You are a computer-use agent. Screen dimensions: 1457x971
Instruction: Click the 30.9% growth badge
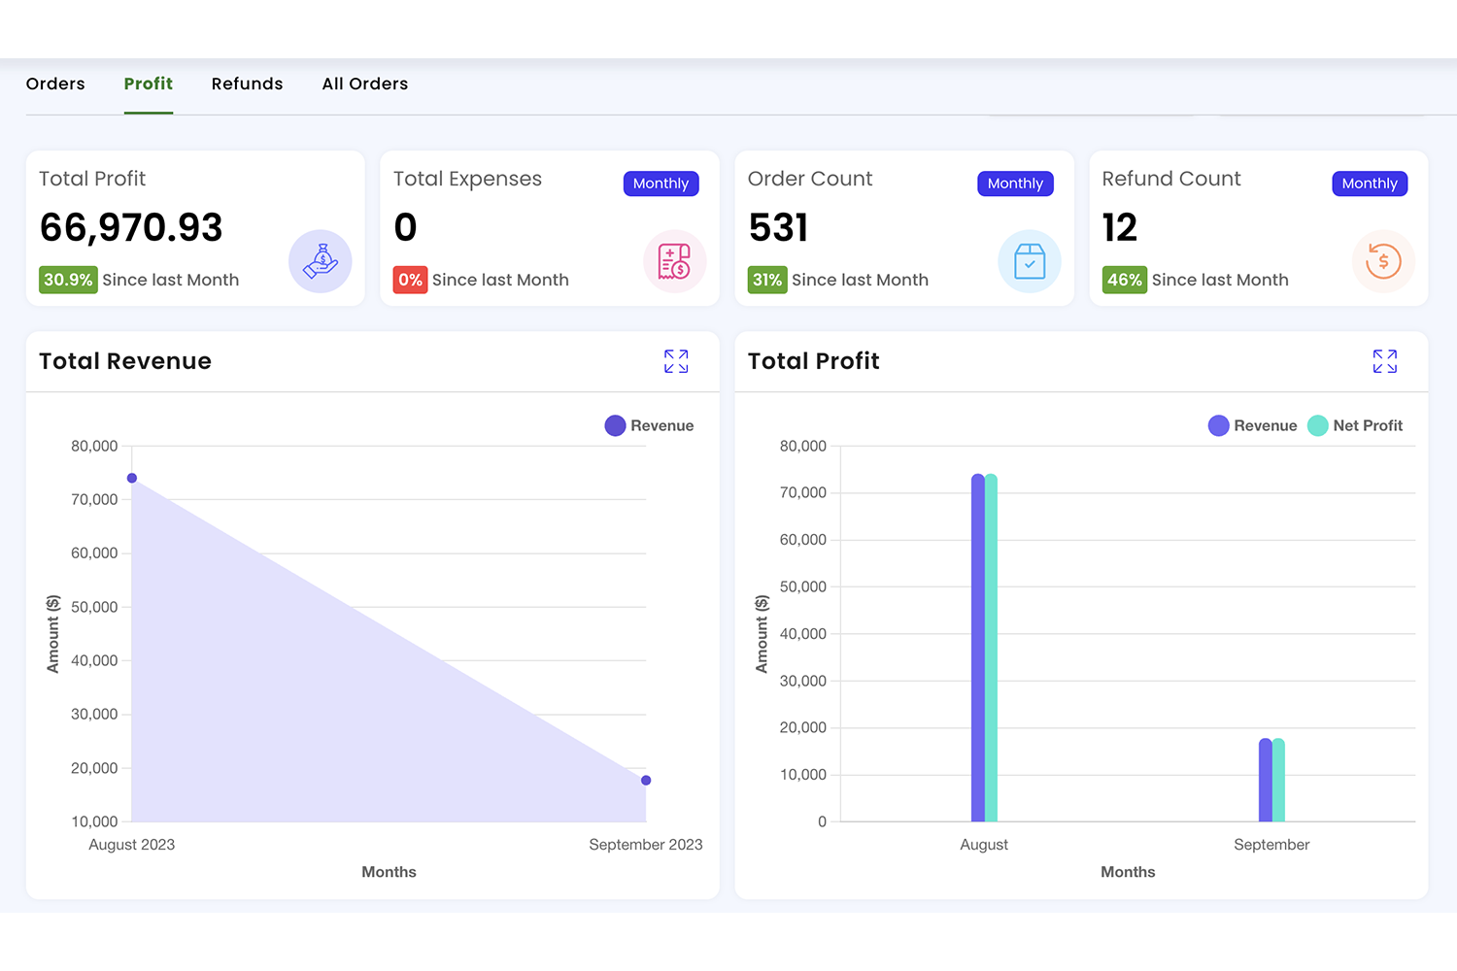[68, 280]
